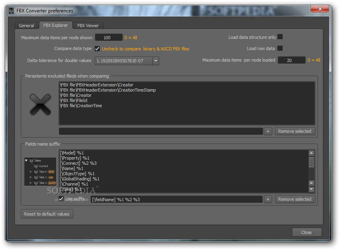Click the Takes tree preview thumbnail

pyautogui.click(x=40, y=172)
